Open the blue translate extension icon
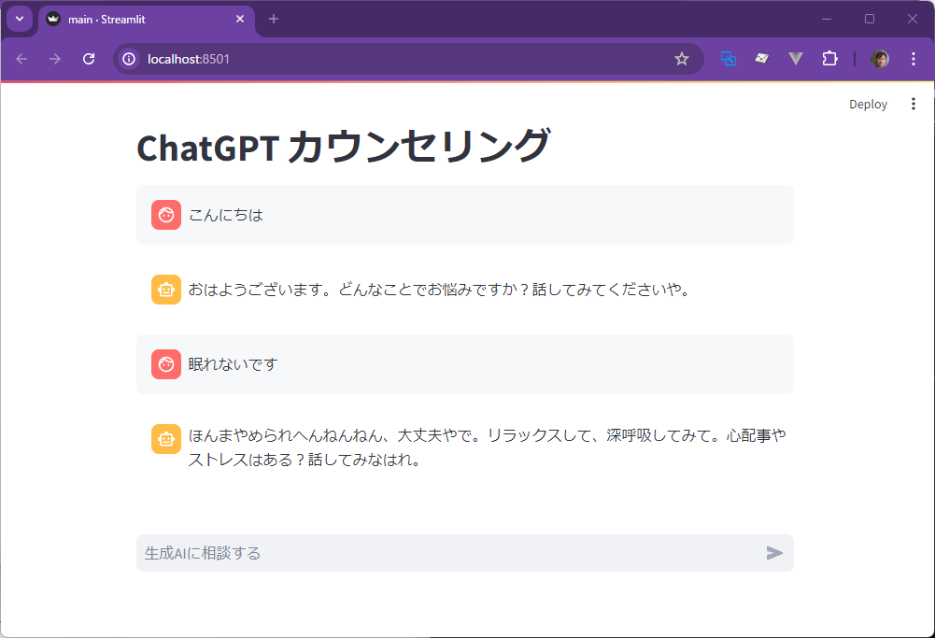935x638 pixels. point(728,59)
